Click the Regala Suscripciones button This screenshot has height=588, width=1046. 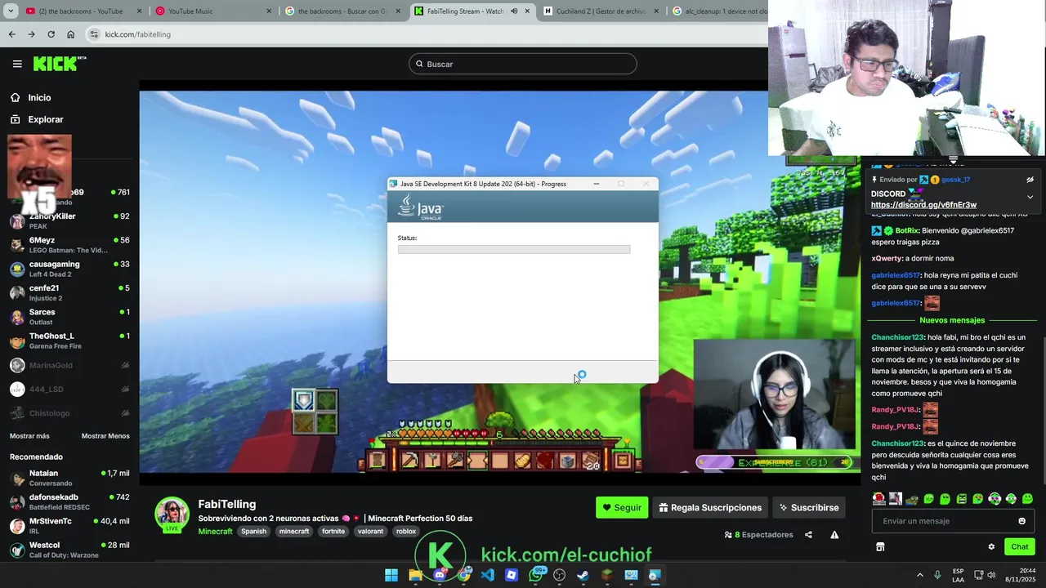710,507
